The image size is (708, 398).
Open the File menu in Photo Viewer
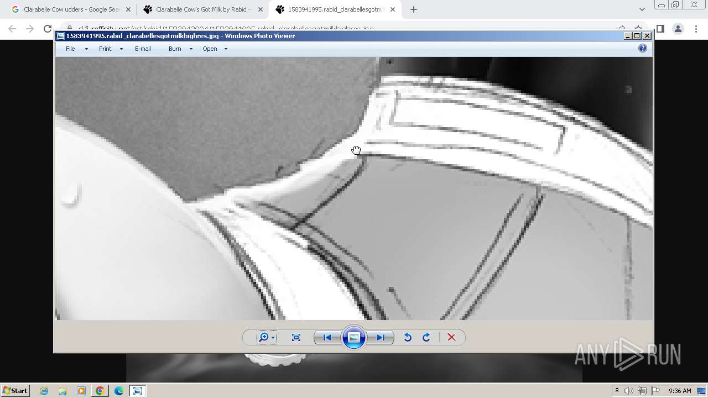(70, 49)
